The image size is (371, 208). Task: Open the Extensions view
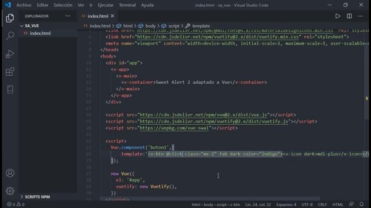pos(10,72)
